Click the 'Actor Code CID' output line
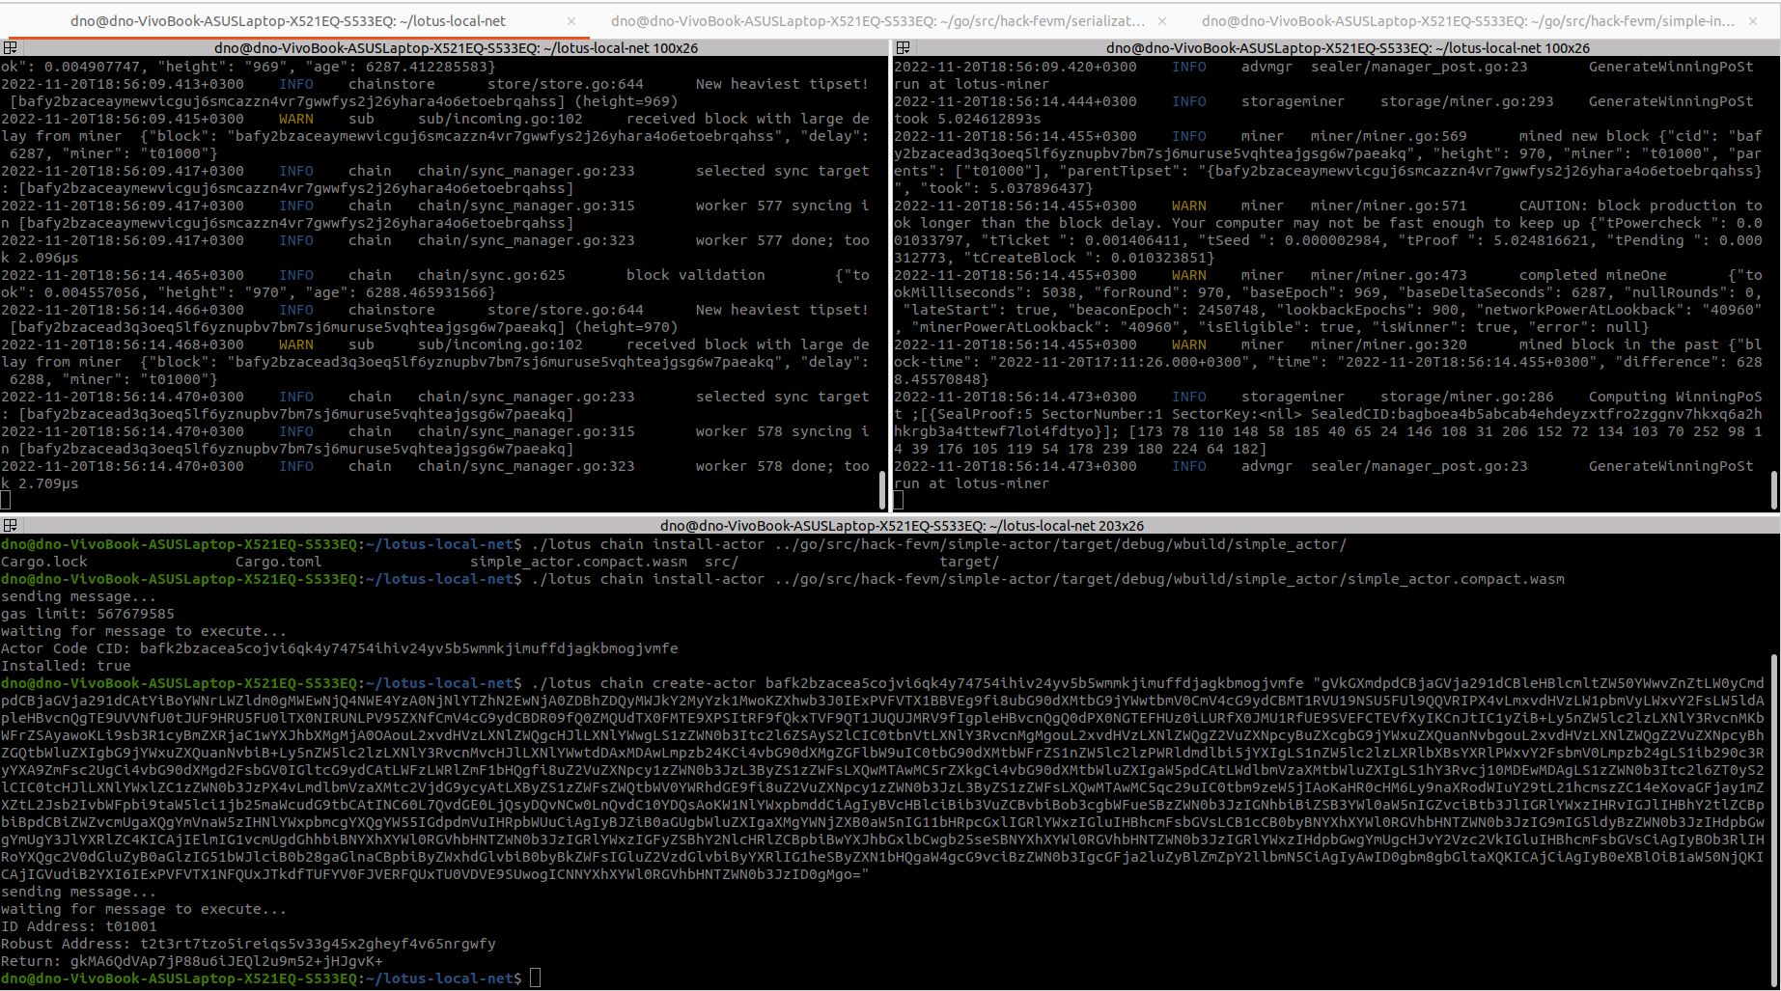The height and width of the screenshot is (991, 1781). pos(339,648)
